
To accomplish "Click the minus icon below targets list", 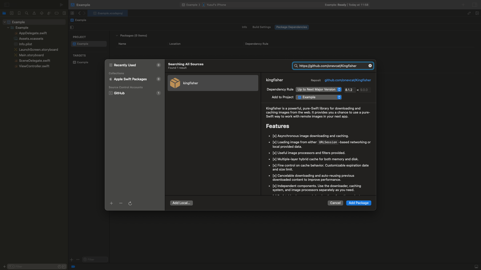I will pos(78,259).
